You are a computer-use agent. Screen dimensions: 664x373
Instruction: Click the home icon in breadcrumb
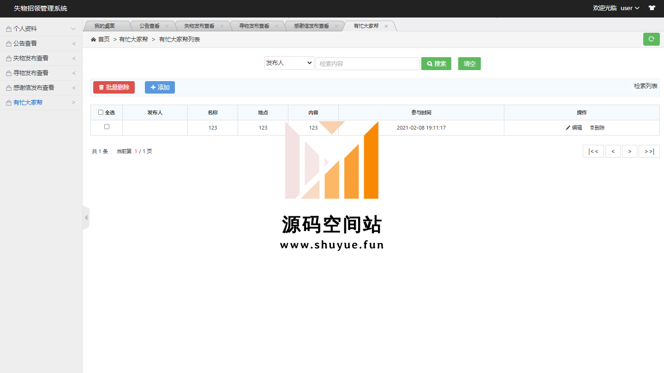coord(94,40)
